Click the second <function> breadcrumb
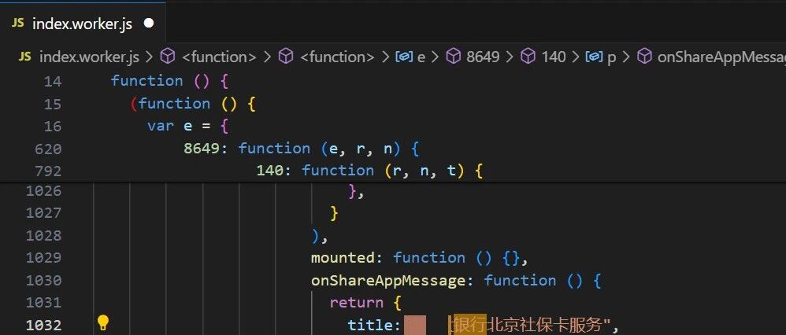 pyautogui.click(x=337, y=57)
